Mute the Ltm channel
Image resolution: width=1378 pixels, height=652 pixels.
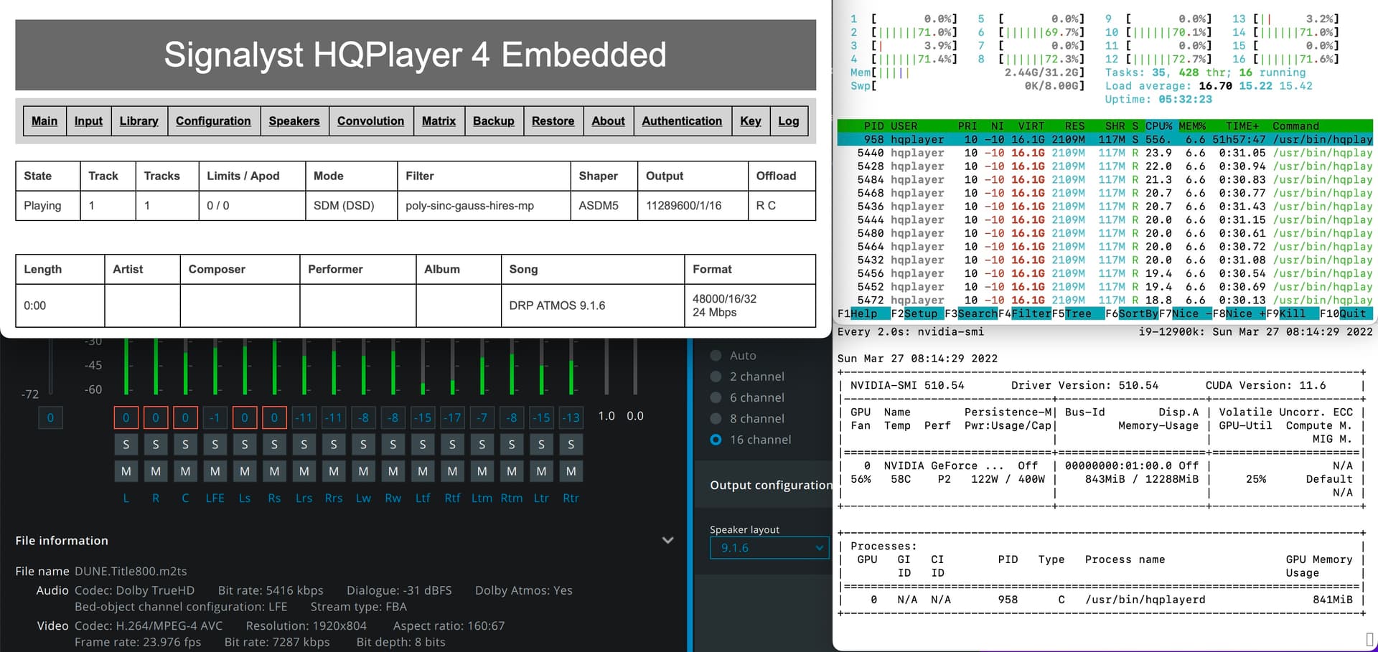pyautogui.click(x=482, y=471)
